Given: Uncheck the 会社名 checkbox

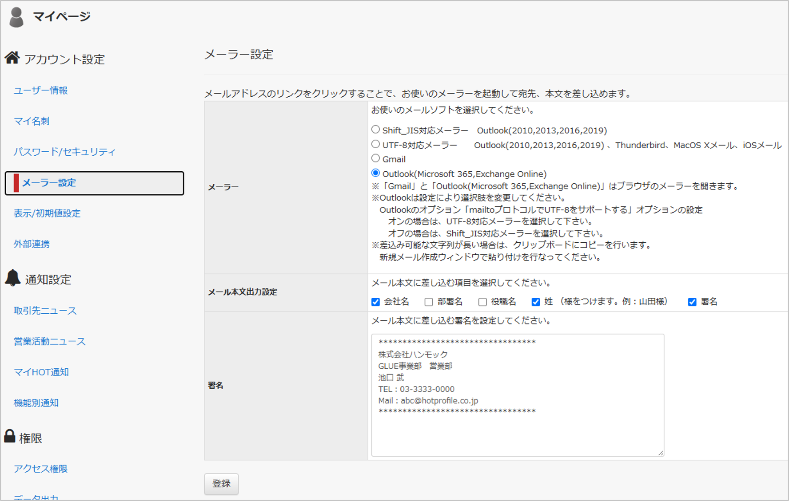Looking at the screenshot, I should tap(376, 302).
